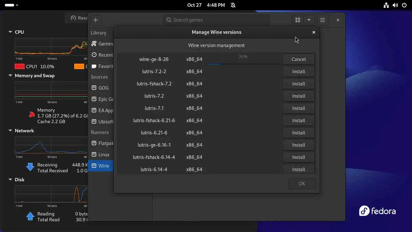Click the Flatpak runner icon
Image resolution: width=412 pixels, height=232 pixels.
tap(94, 143)
